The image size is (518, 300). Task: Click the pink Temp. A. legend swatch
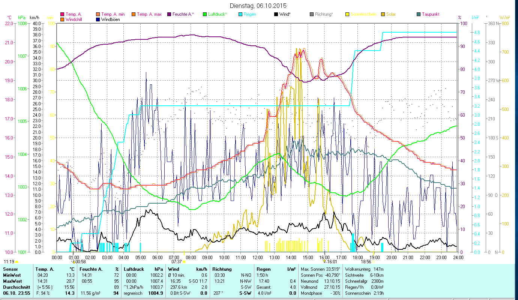(x=62, y=15)
